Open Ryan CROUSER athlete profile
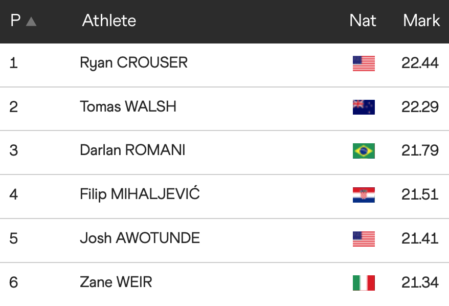449x306 pixels. [x=133, y=63]
